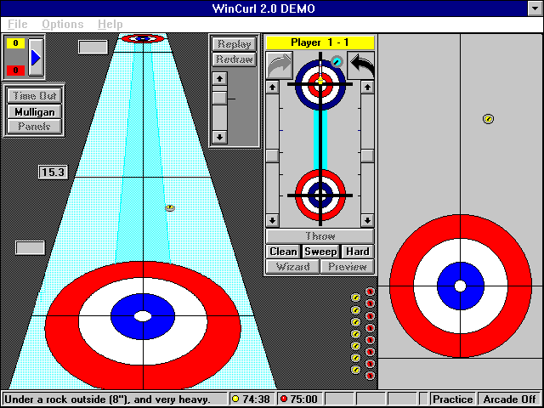Click the Practice mode status field
Image resolution: width=544 pixels, height=408 pixels.
(x=452, y=399)
